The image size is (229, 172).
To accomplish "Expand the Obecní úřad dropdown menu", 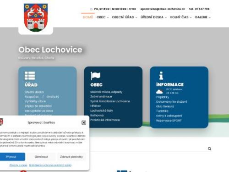I will click(125, 17).
